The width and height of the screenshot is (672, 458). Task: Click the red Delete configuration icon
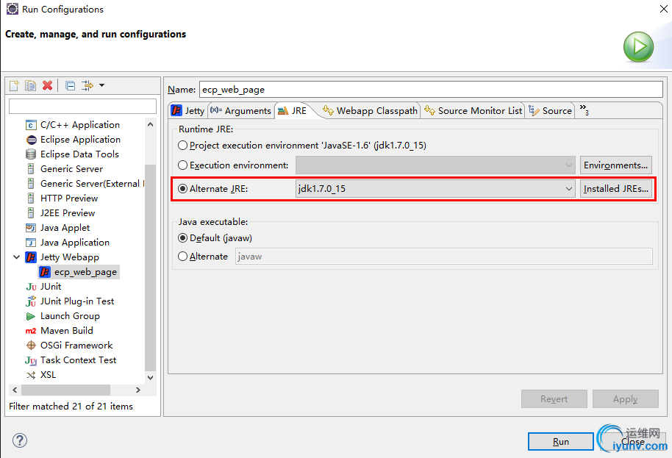48,85
